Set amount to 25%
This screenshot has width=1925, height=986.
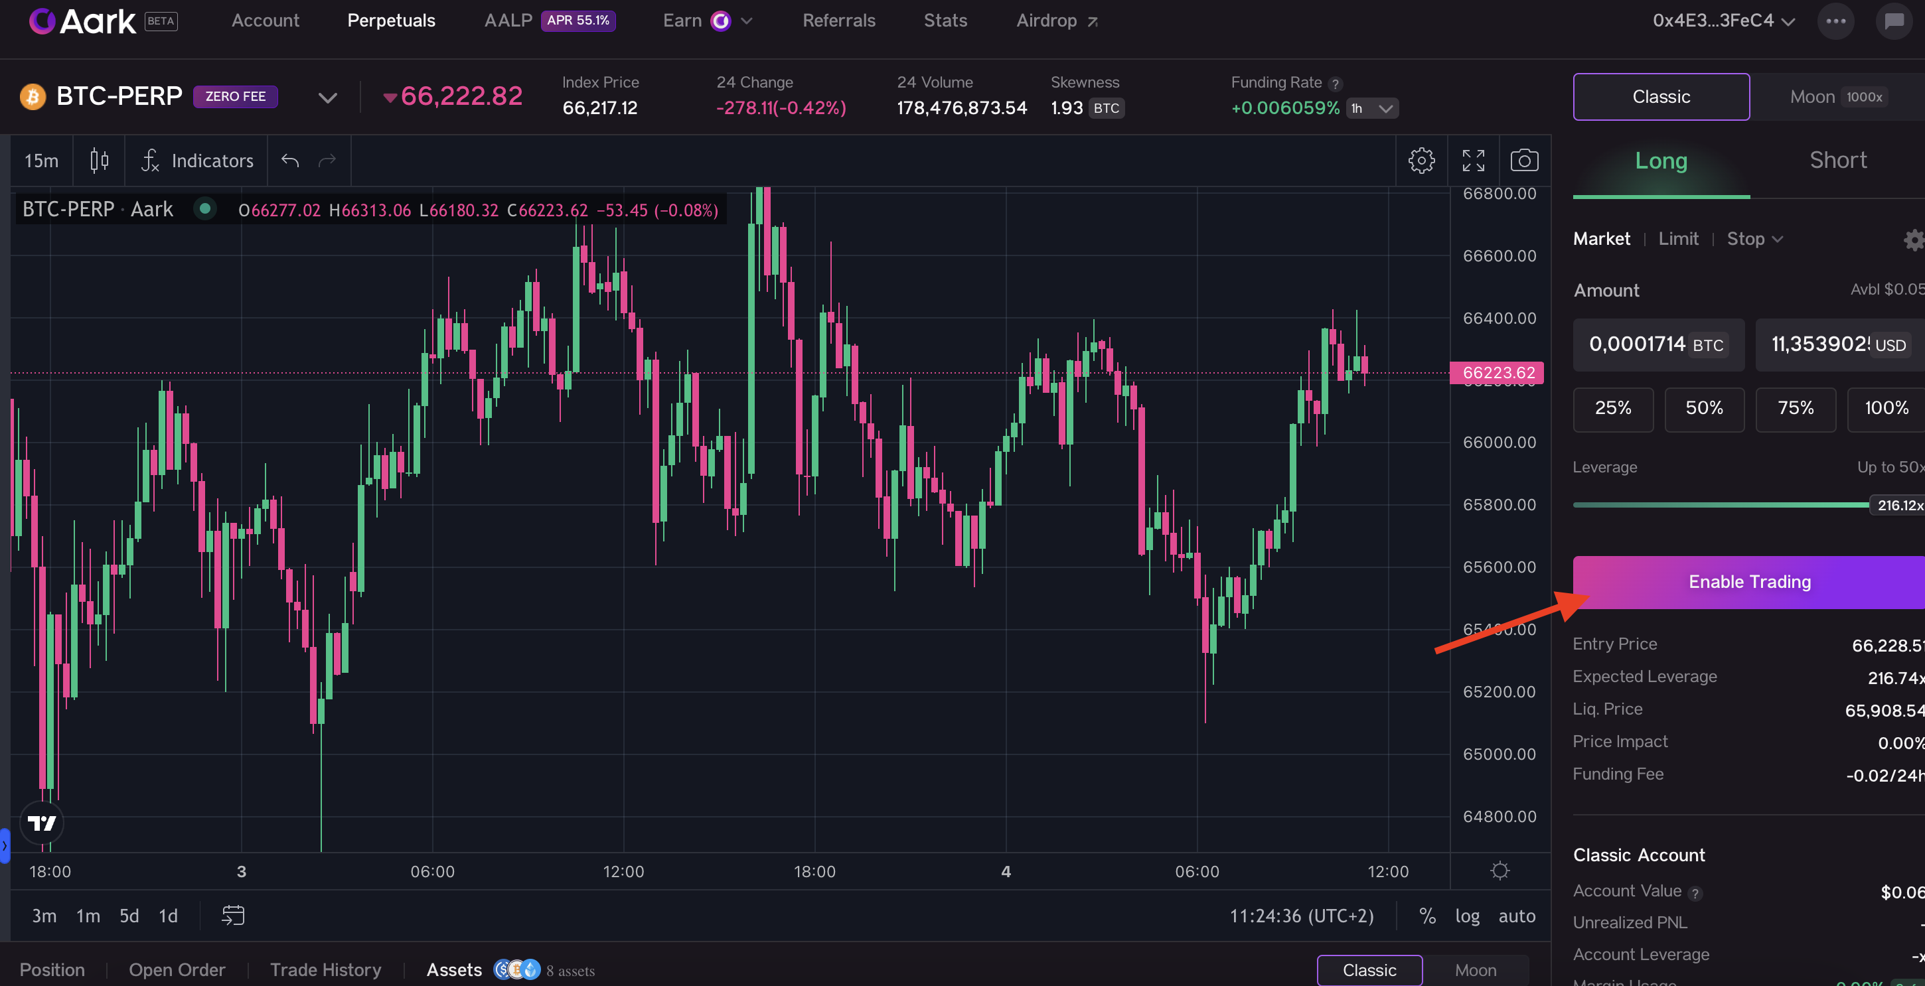coord(1614,409)
